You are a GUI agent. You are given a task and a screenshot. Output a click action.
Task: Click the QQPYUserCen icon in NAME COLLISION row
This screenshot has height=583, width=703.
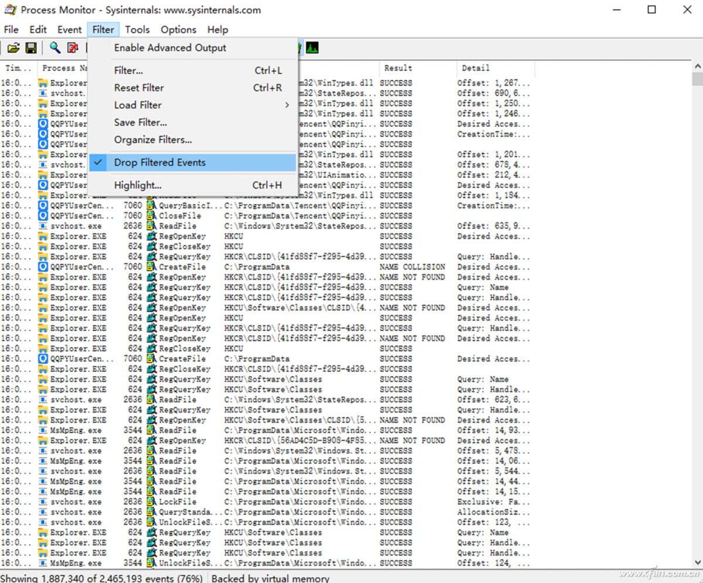pos(43,267)
